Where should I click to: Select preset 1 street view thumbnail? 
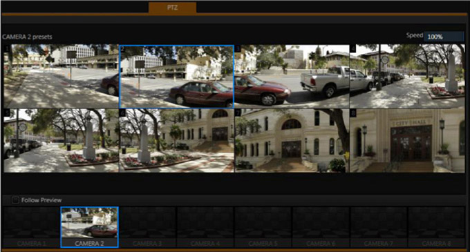(61, 76)
